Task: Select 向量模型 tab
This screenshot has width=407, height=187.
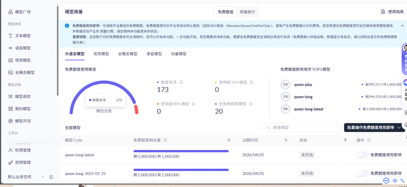Action: [x=178, y=54]
